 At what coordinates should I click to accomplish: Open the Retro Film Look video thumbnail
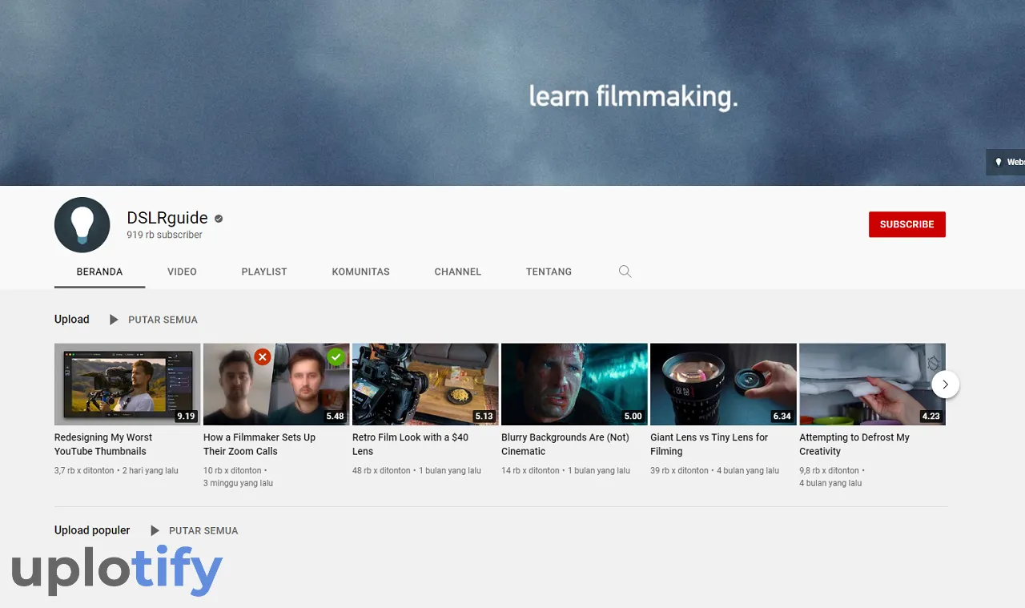pos(425,384)
